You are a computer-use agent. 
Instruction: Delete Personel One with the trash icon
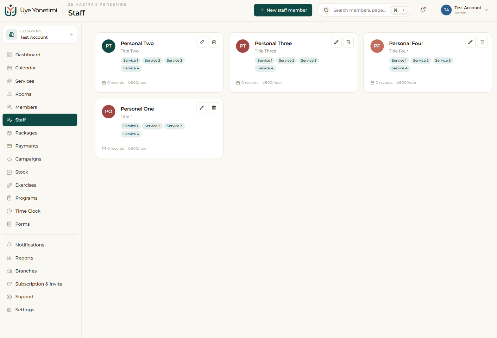pos(214,108)
